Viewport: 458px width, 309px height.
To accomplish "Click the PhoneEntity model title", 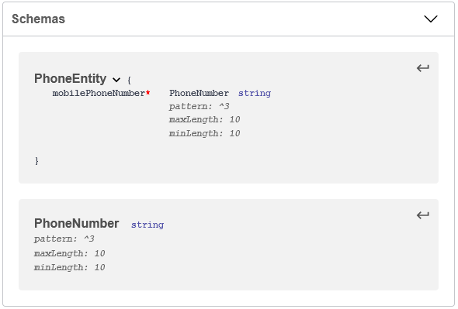I will point(70,78).
